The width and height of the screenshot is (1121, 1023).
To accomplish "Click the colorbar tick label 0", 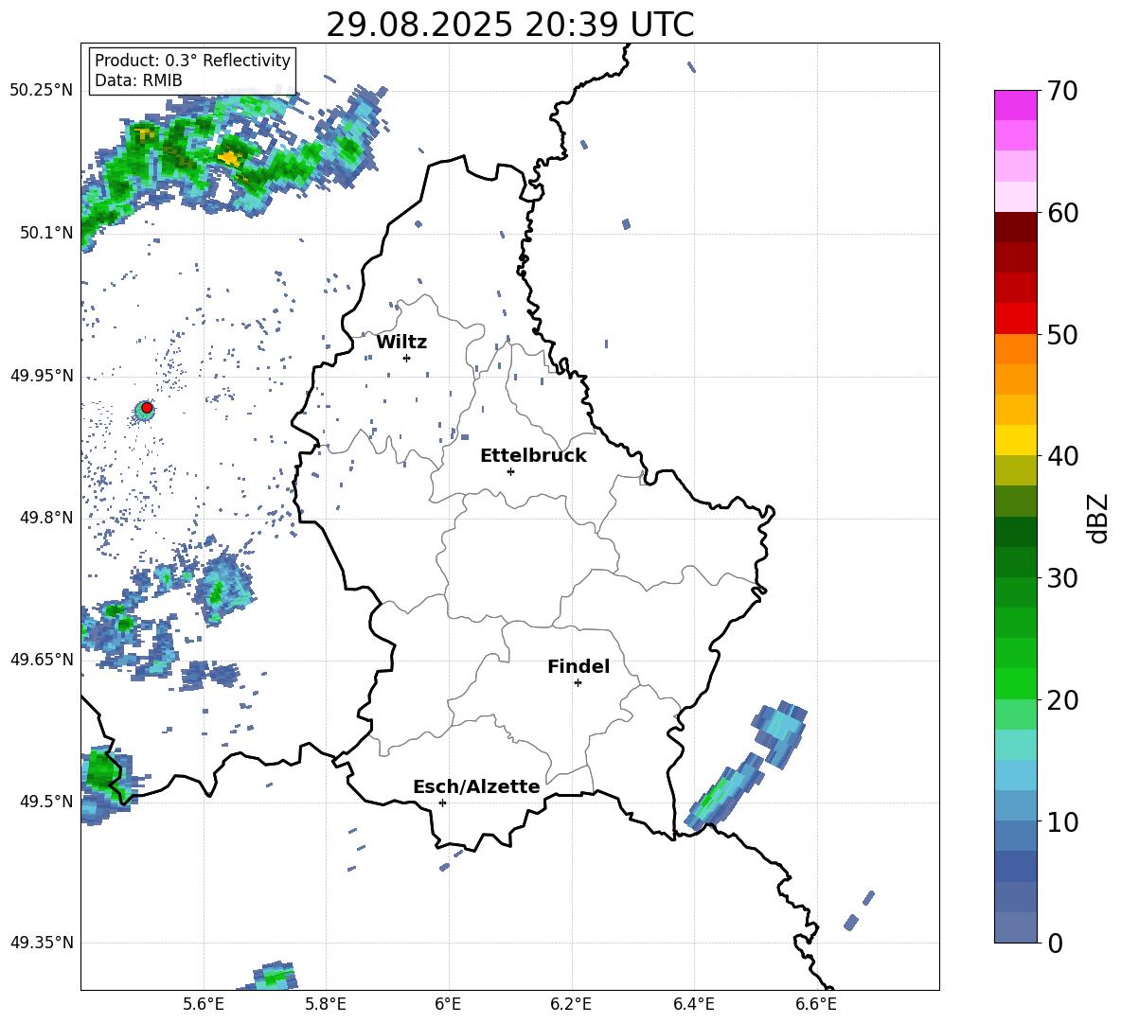I will tap(1055, 943).
